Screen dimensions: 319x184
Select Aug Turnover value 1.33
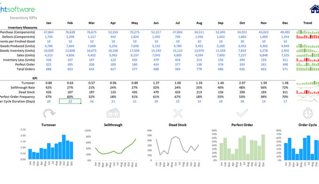click(199, 83)
